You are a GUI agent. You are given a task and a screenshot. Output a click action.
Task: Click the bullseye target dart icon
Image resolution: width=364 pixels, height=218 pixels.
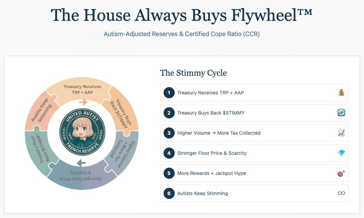point(341,173)
